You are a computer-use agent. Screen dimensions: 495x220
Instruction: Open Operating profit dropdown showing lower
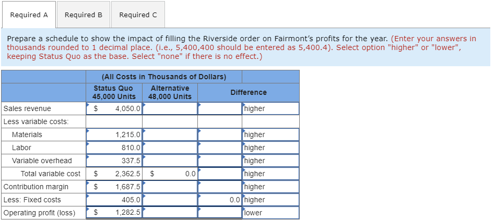tap(270, 213)
